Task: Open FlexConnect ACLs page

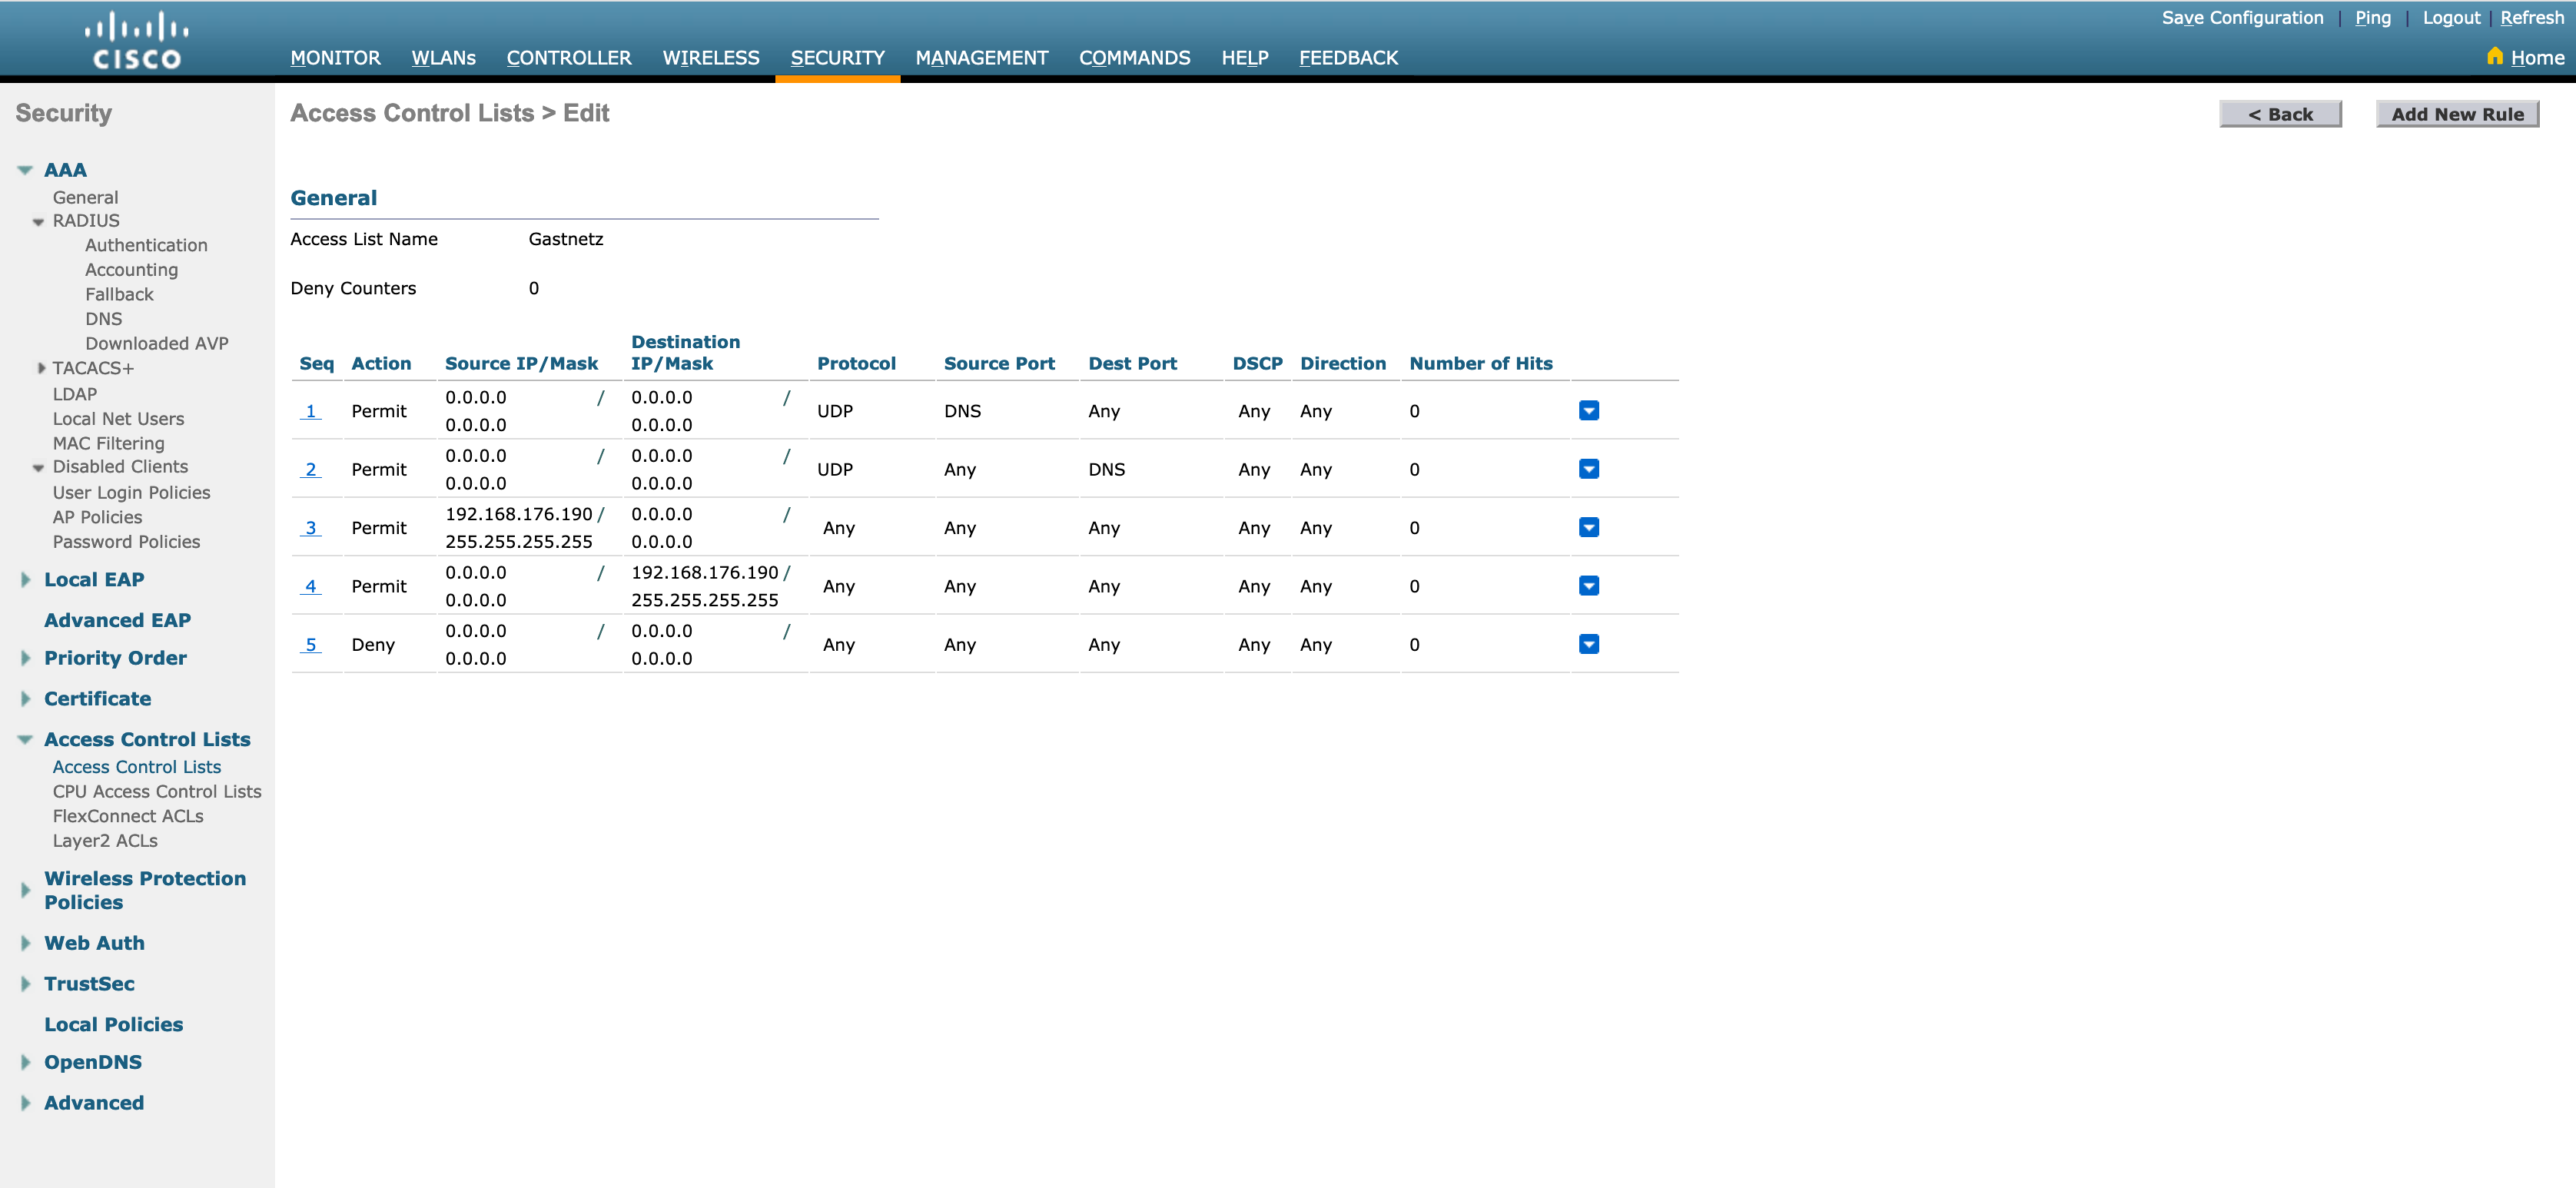Action: point(128,816)
